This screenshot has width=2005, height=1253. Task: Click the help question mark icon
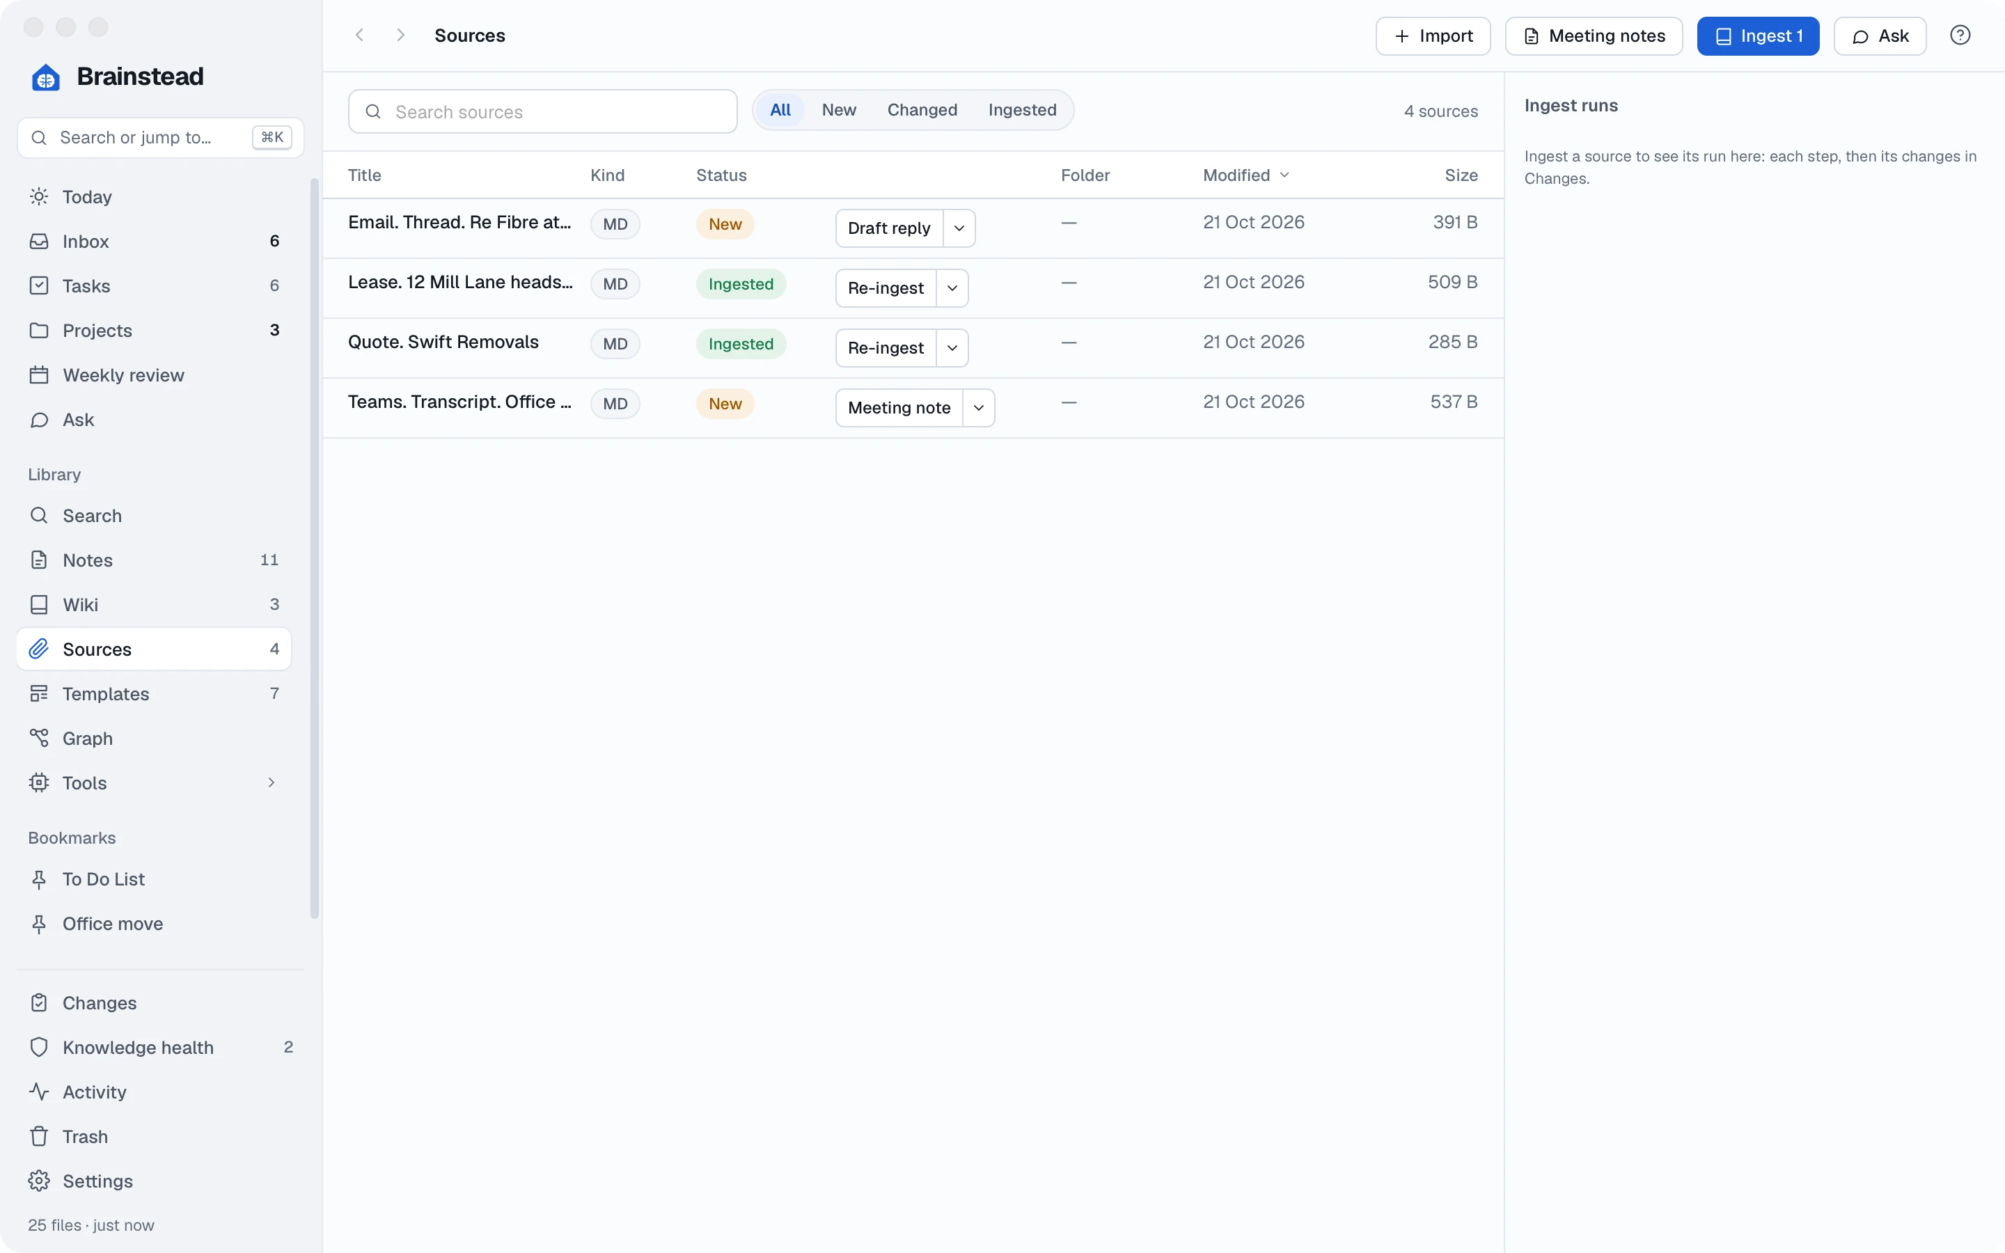[x=1960, y=36]
